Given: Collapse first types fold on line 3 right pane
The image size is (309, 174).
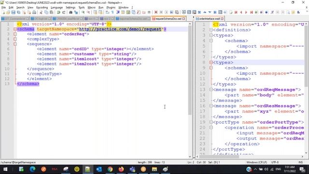Looking at the screenshot, I should pyautogui.click(x=211, y=35).
